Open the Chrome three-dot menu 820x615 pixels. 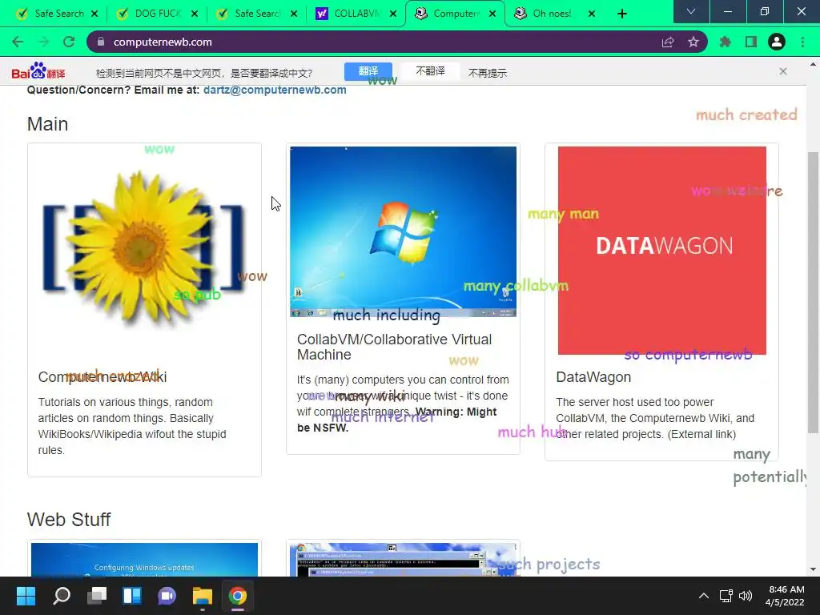click(x=802, y=42)
